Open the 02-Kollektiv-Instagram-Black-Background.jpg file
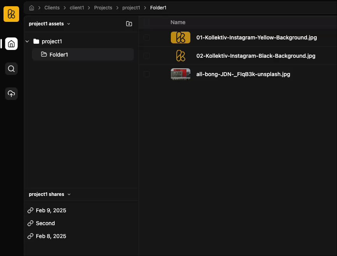The image size is (337, 256). [256, 56]
